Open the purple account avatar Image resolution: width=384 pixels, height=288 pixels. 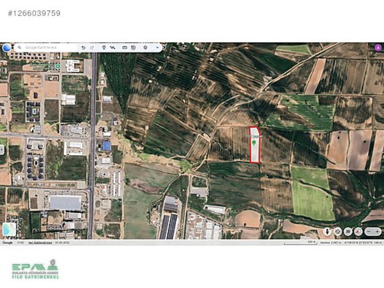tap(378, 48)
